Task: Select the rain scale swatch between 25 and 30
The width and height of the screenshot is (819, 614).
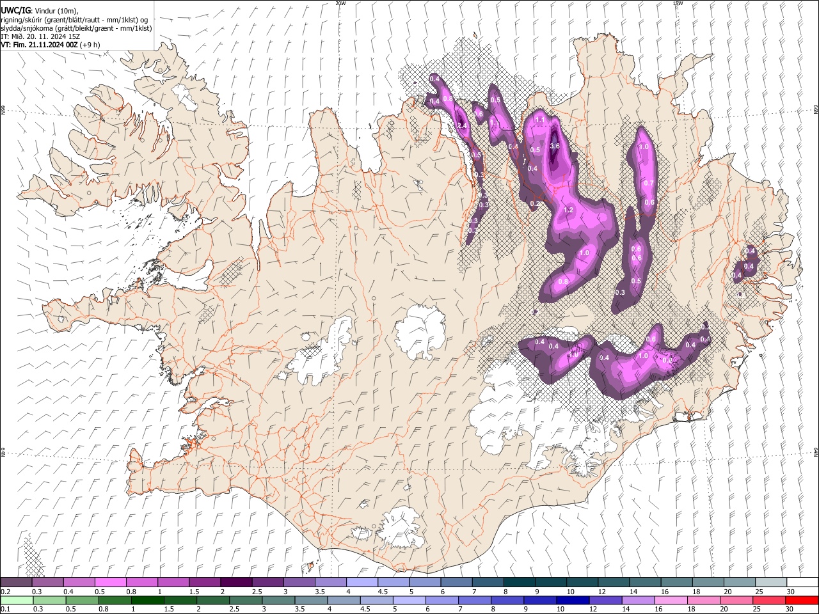Action: (x=770, y=600)
